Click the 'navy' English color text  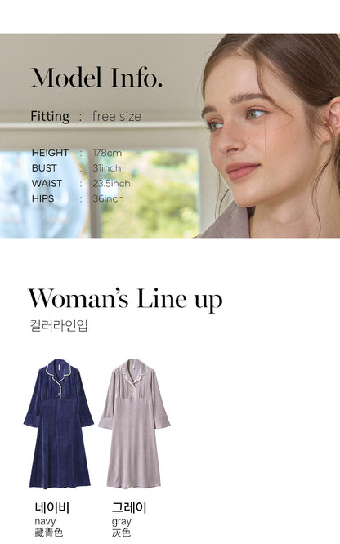pyautogui.click(x=45, y=521)
